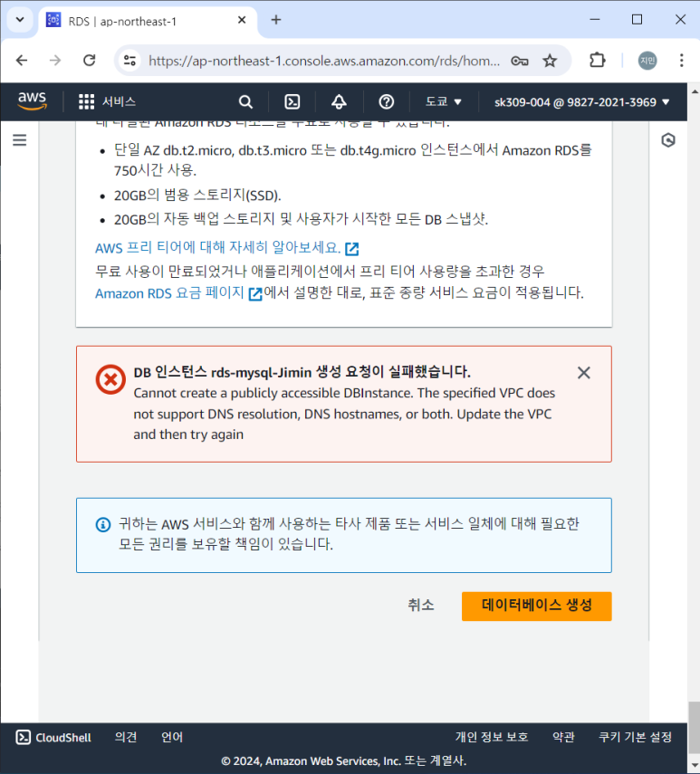
Task: Click the browser address bar URL
Action: tap(324, 61)
